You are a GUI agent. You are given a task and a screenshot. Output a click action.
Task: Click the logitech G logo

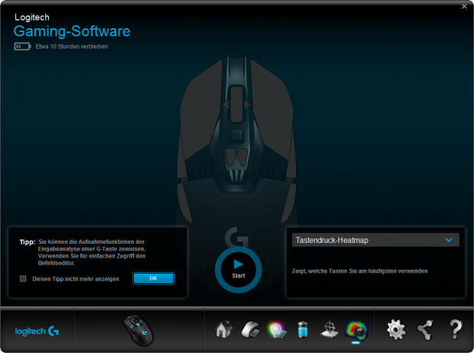tap(37, 332)
